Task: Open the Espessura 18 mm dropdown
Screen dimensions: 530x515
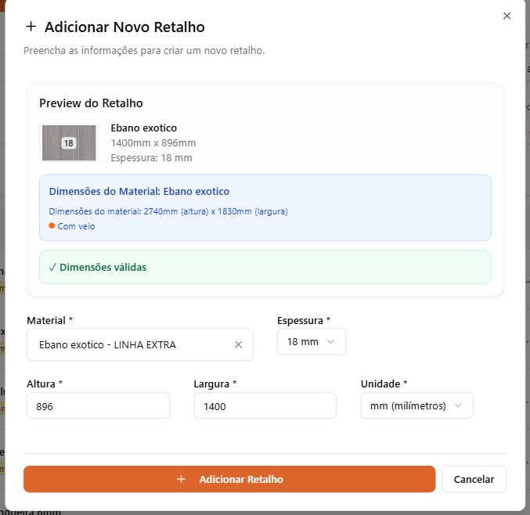Action: click(311, 341)
